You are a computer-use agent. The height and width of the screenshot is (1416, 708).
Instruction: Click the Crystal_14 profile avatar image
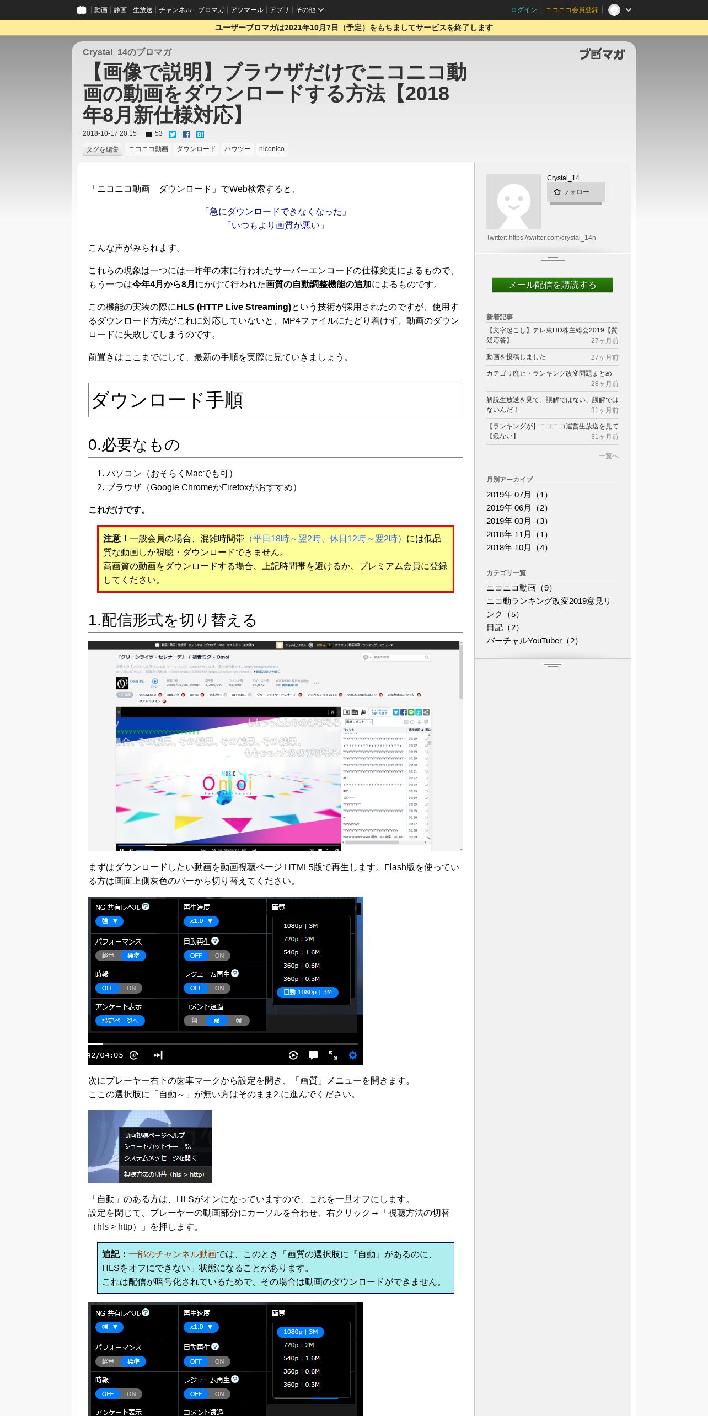[514, 202]
